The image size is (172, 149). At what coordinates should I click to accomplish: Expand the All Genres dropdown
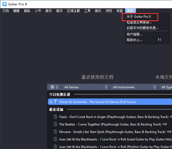(x=86, y=87)
